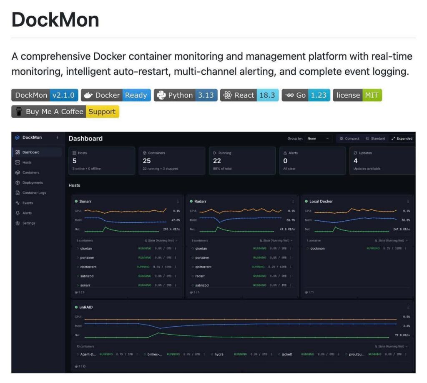Open the Hosts sidebar icon
Viewport: 427px width, 383px height.
click(18, 162)
